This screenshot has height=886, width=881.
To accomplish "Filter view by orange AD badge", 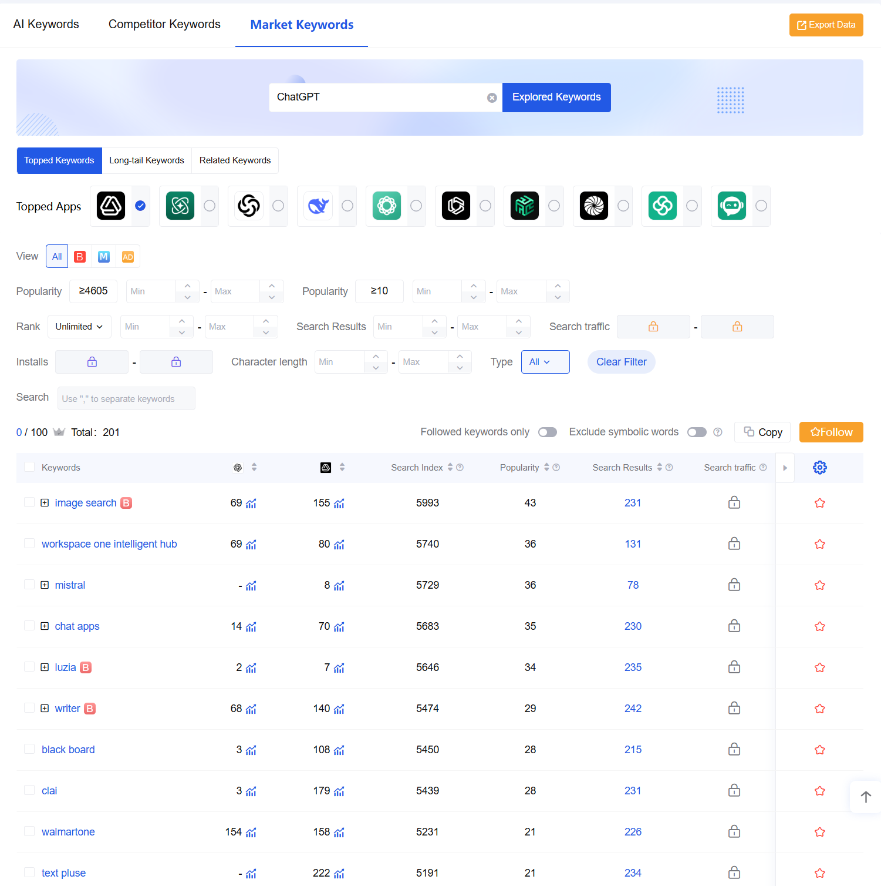I will point(128,257).
